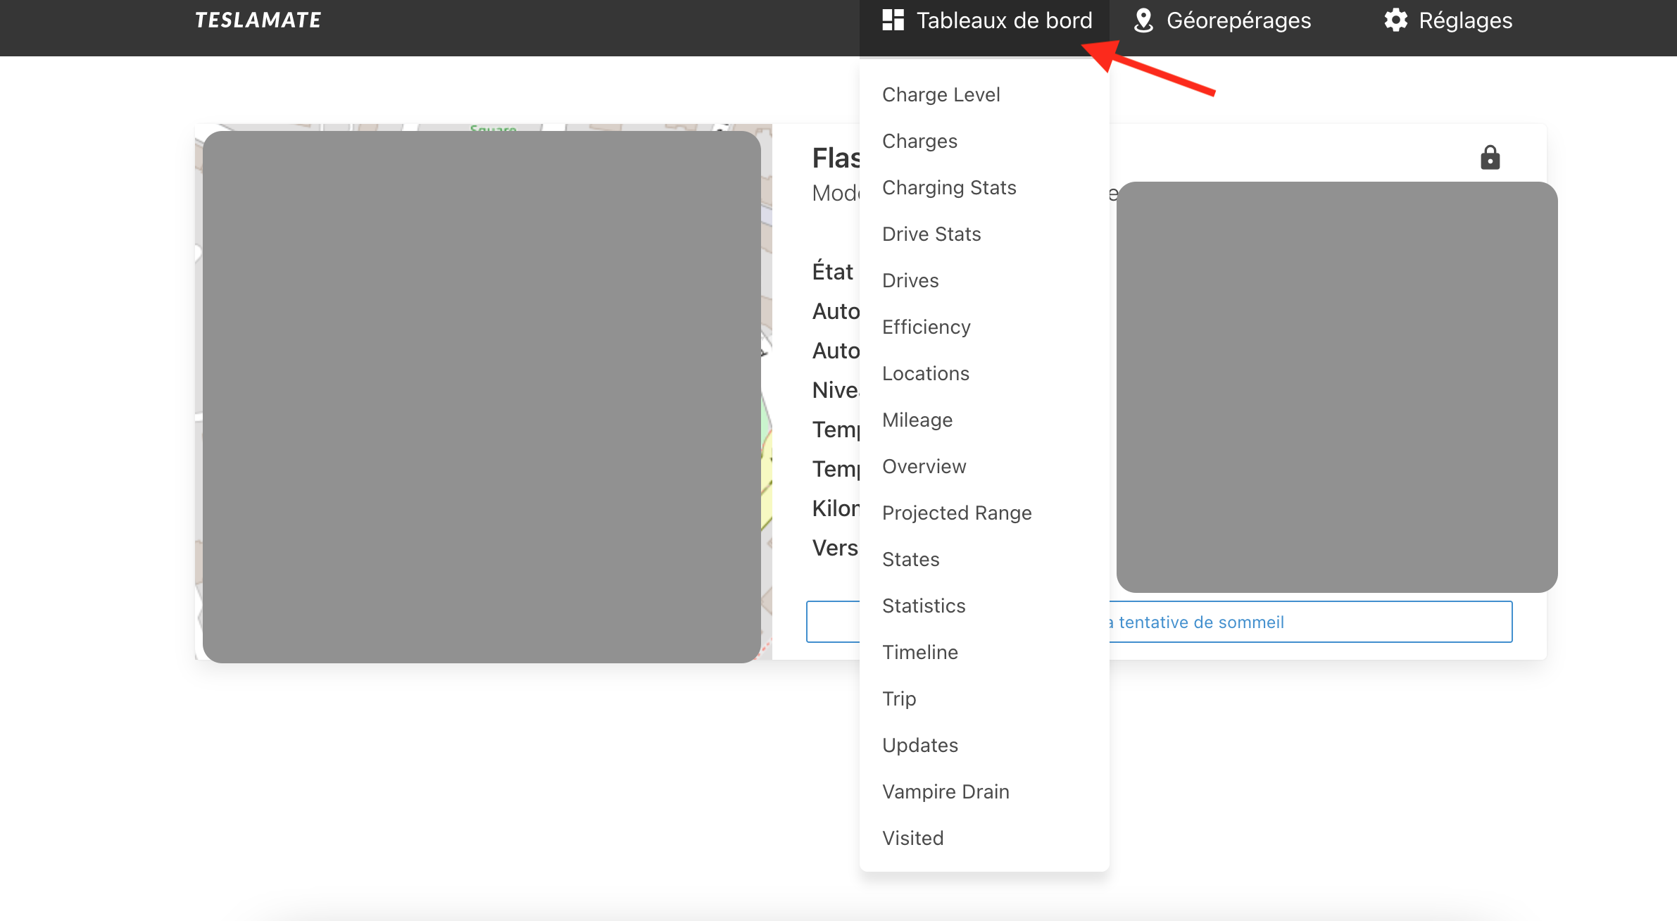The image size is (1677, 921).
Task: Click the Géorepérages map pin icon
Action: (x=1143, y=20)
